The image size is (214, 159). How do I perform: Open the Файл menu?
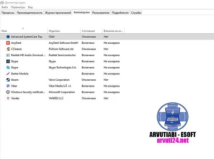pyautogui.click(x=5, y=7)
